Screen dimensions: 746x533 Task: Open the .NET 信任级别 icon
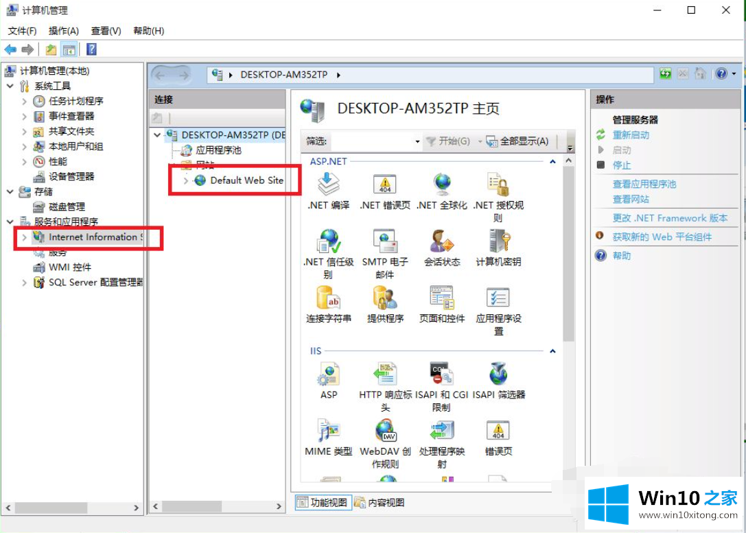tap(328, 241)
